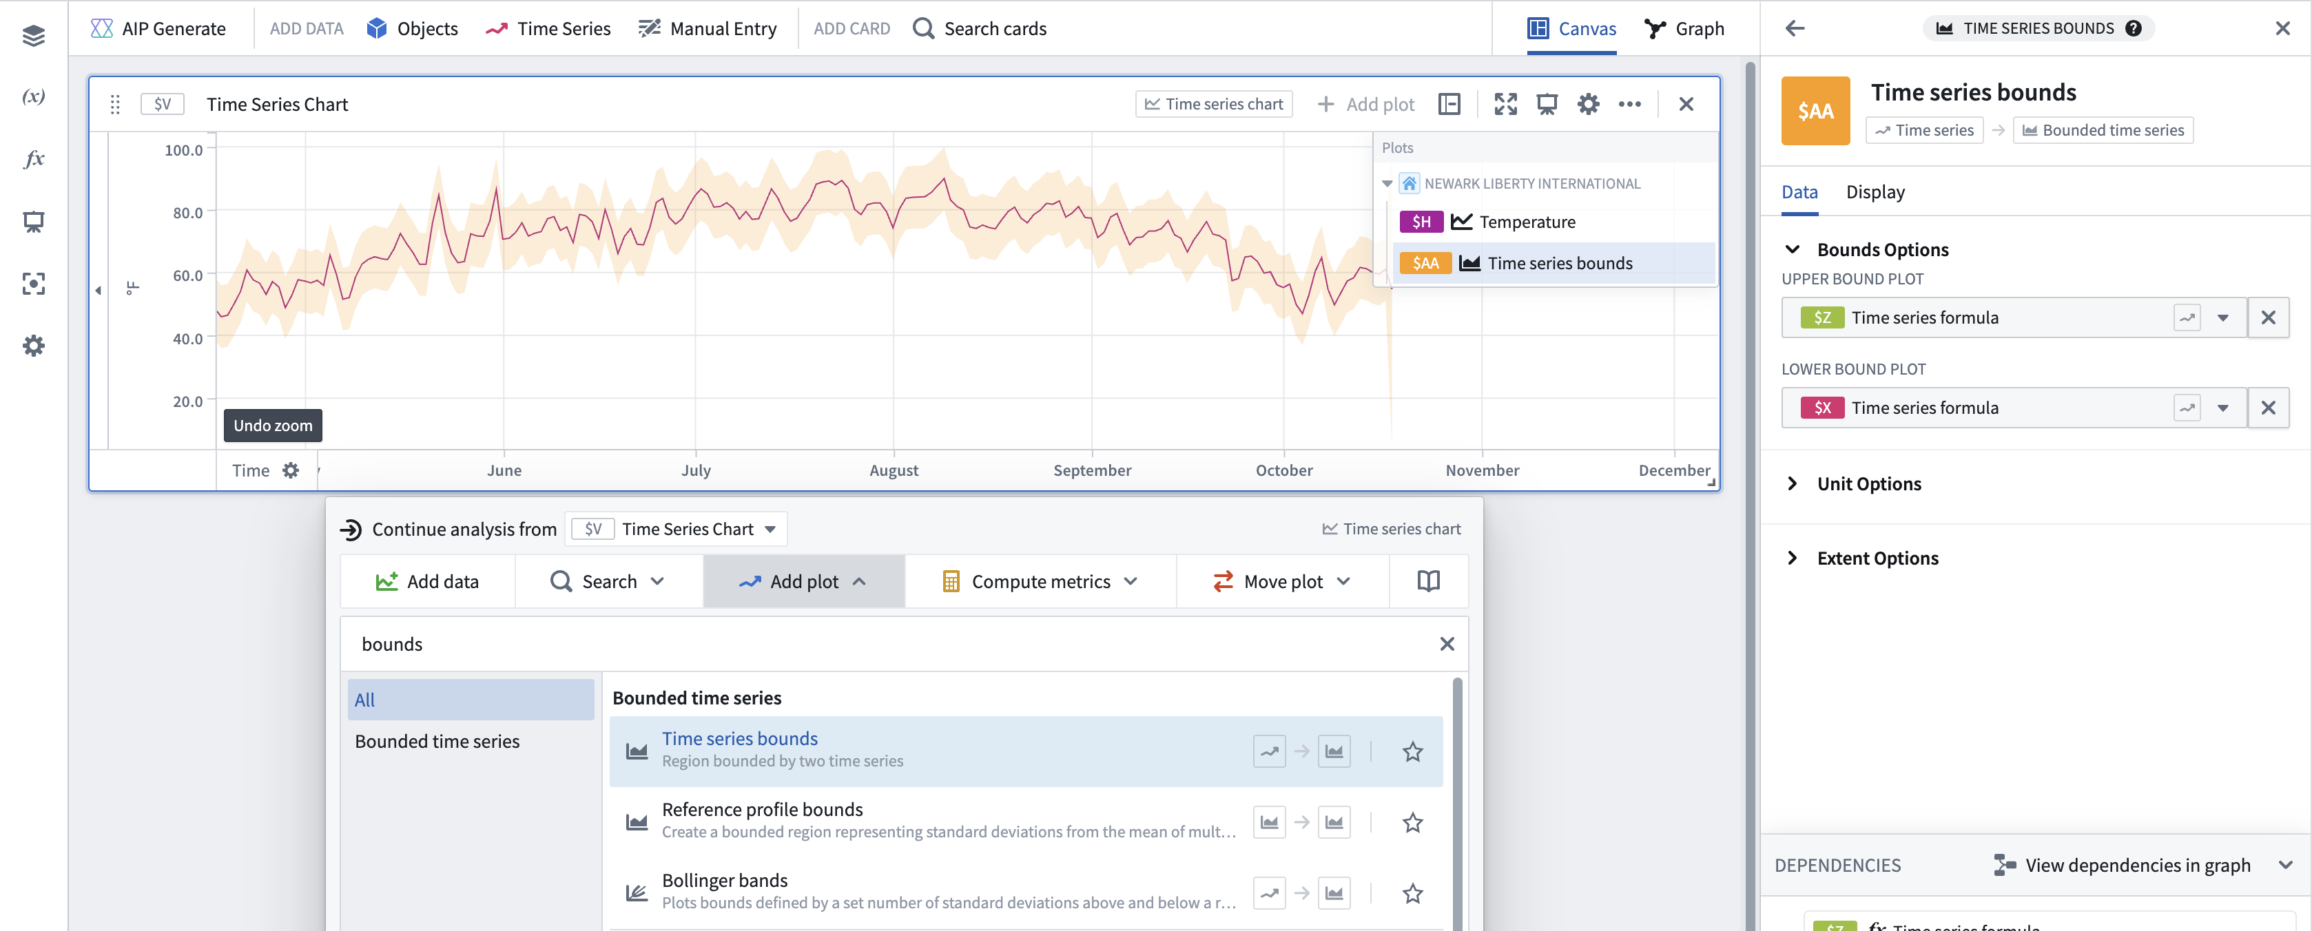This screenshot has height=931, width=2312.
Task: Open the variables (x) sidebar panel
Action: [33, 97]
